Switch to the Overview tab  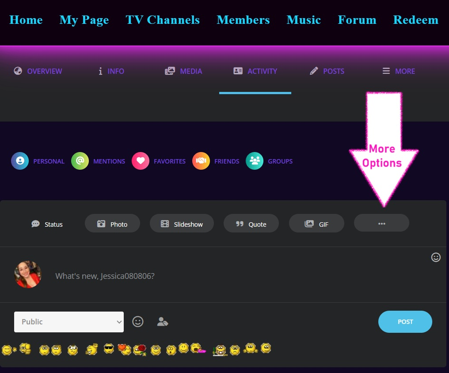click(38, 71)
